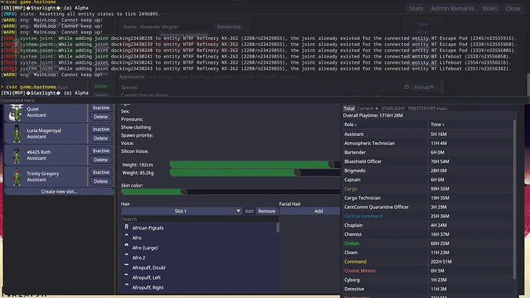Viewport: 530px width, 298px height.
Task: Select the Cargo department row
Action: coord(428,189)
